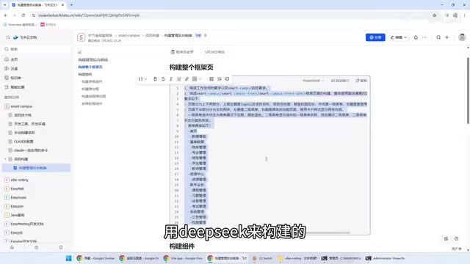This screenshot has height=264, width=470.
Task: Click the middle icon at sidebar bottom
Action: [x=36, y=248]
